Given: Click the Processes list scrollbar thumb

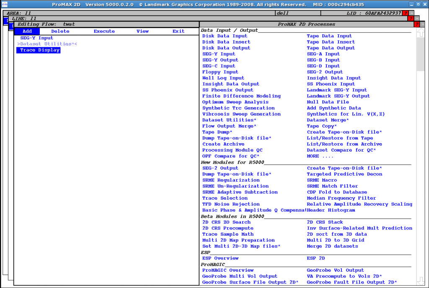Looking at the screenshot, I should click(x=421, y=54).
